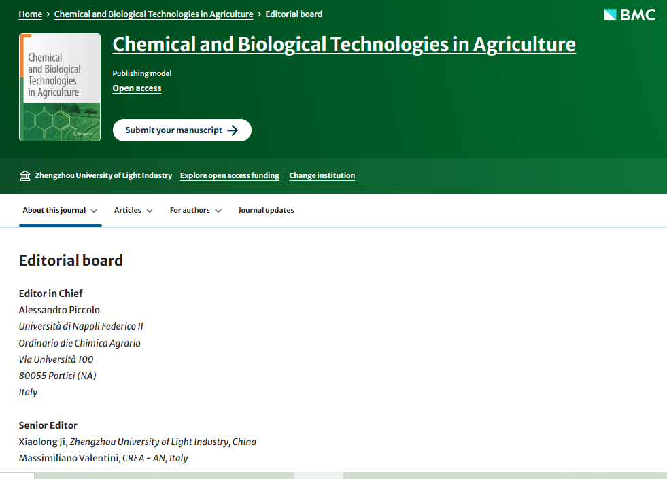Click Zhengzhou University of Light Industry banner text

coord(103,175)
